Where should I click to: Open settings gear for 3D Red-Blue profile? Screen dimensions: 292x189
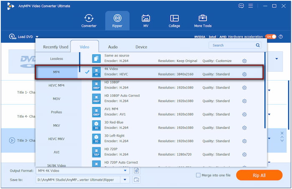coord(244,128)
